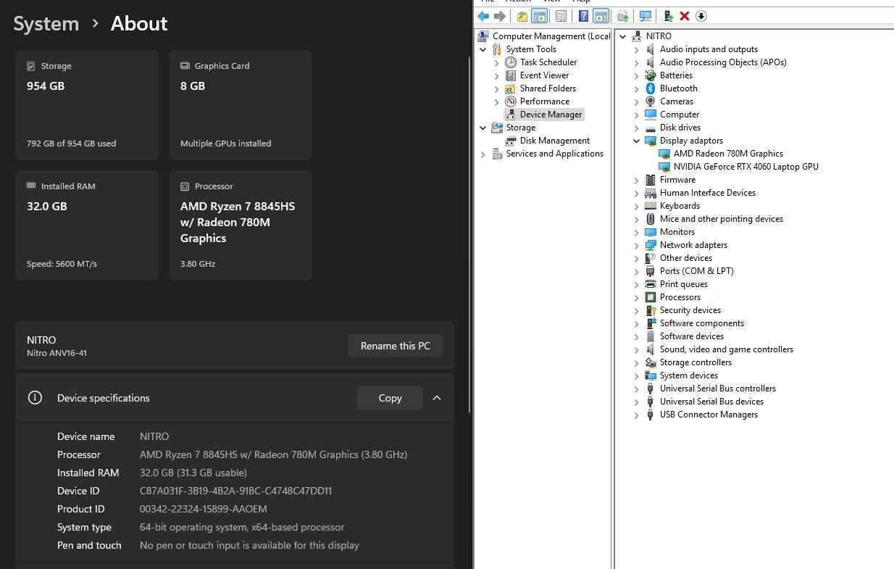Expand Audio inputs and outputs

pos(636,49)
